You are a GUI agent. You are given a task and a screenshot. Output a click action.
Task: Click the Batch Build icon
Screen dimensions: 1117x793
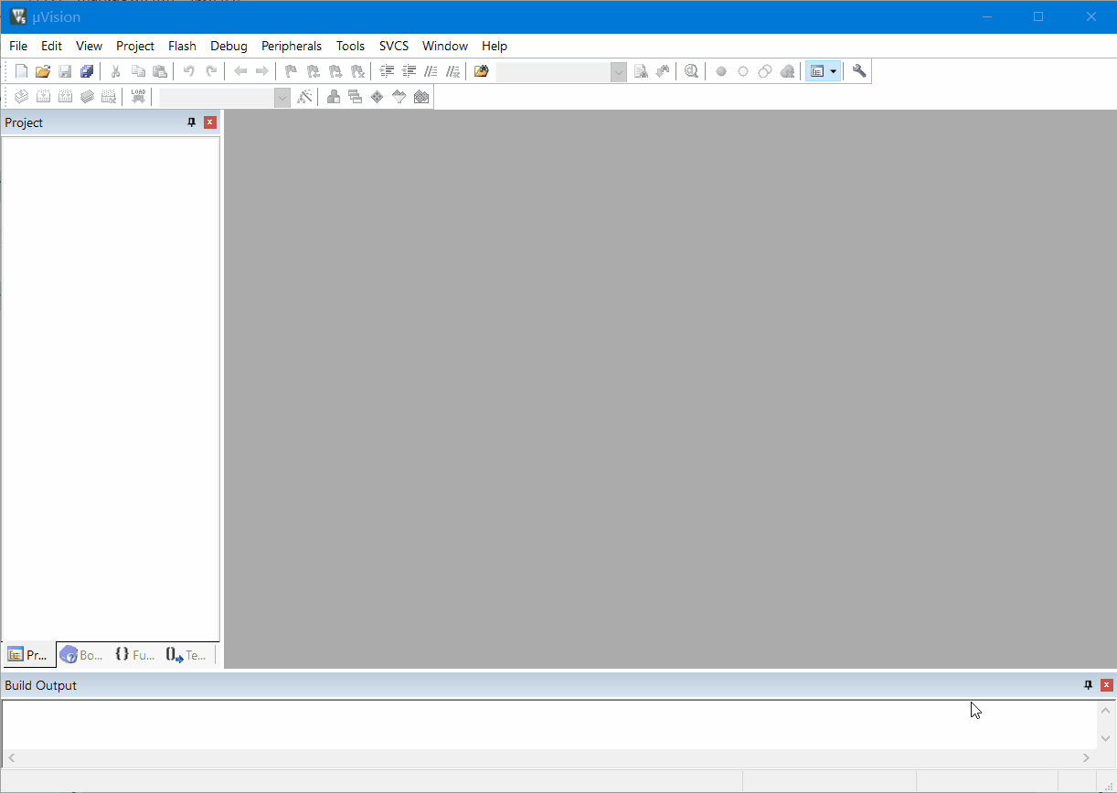87,97
